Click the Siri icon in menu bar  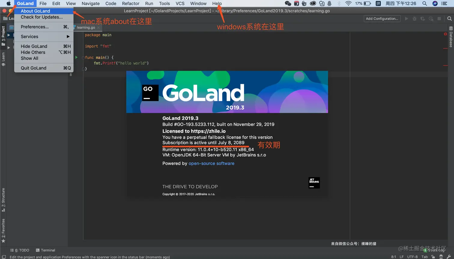435,4
